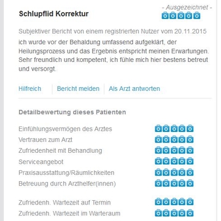Click the review date line from 20.11.2015
The height and width of the screenshot is (221, 221).
pyautogui.click(x=112, y=31)
